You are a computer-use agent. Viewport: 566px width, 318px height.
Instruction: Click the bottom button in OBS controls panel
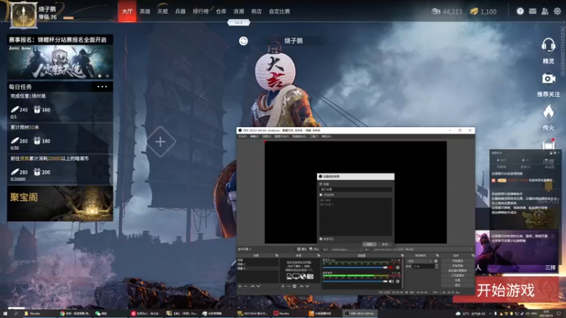(458, 285)
